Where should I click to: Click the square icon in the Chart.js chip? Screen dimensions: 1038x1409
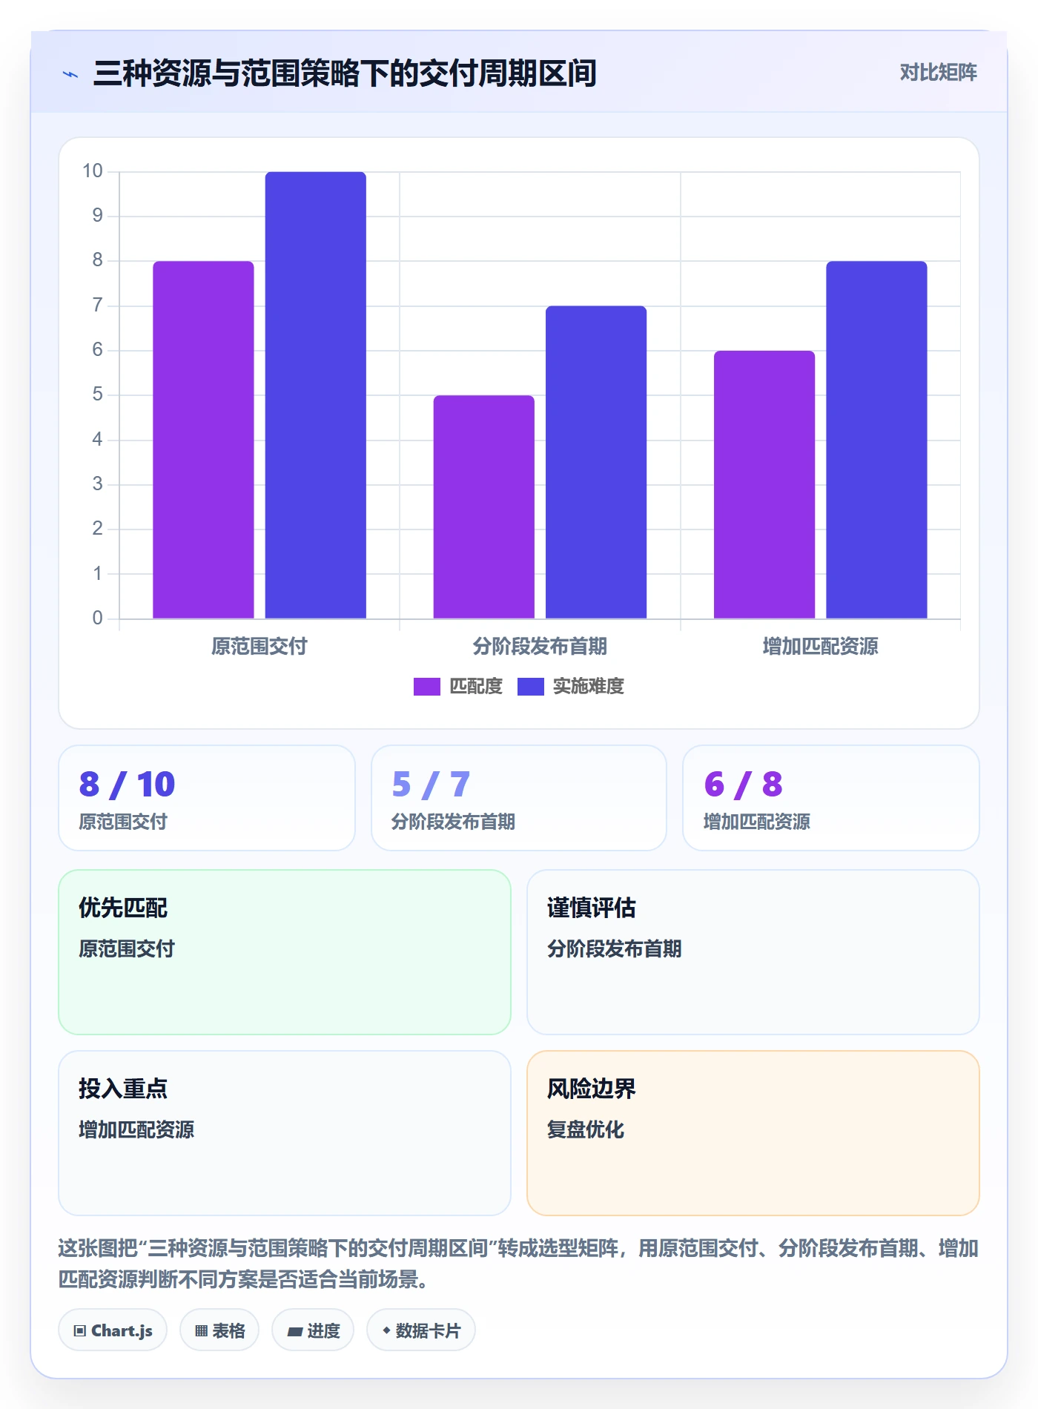[x=80, y=1331]
